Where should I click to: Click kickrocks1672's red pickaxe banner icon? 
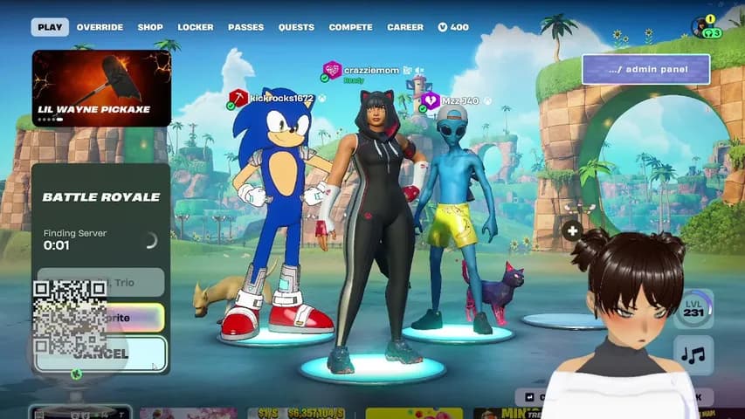(238, 98)
